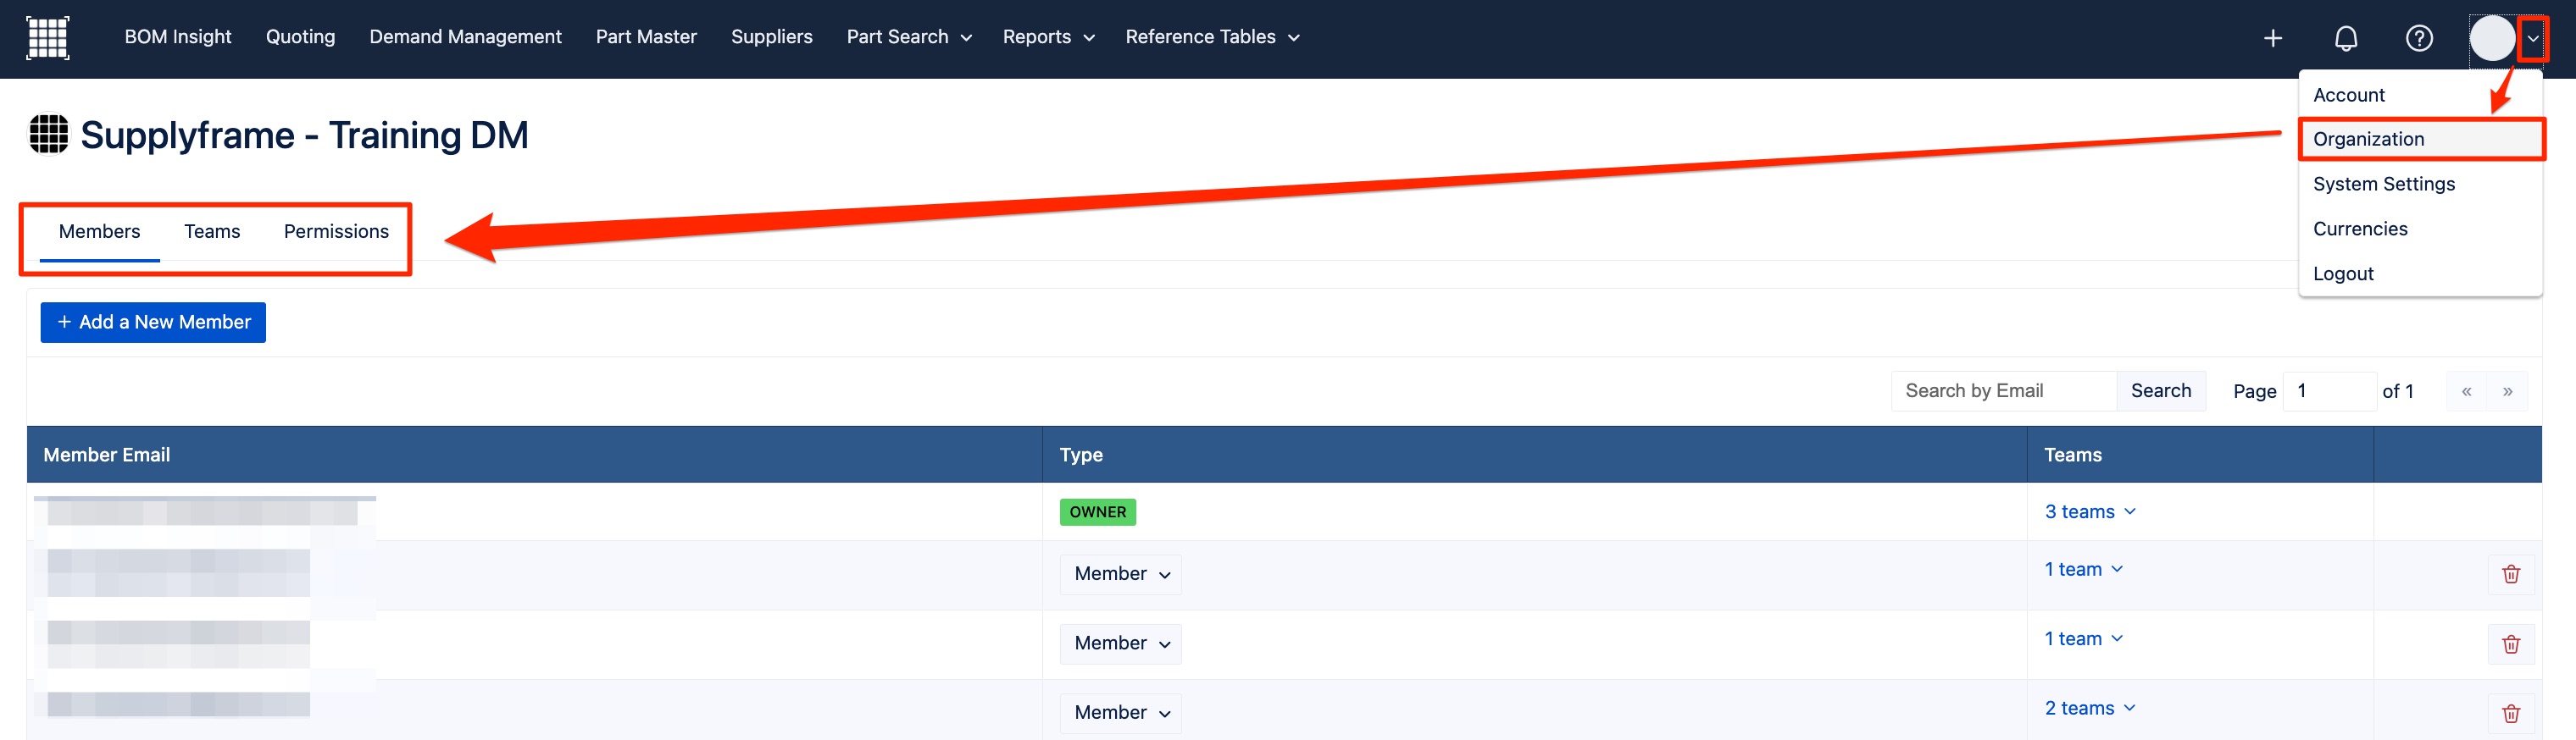Viewport: 2576px width, 740px height.
Task: Open the help question mark icon
Action: pyautogui.click(x=2418, y=38)
